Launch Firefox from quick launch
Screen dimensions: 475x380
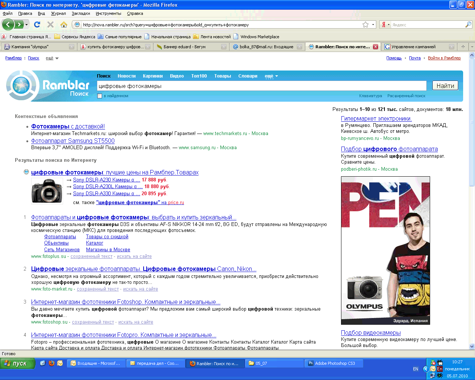click(52, 363)
